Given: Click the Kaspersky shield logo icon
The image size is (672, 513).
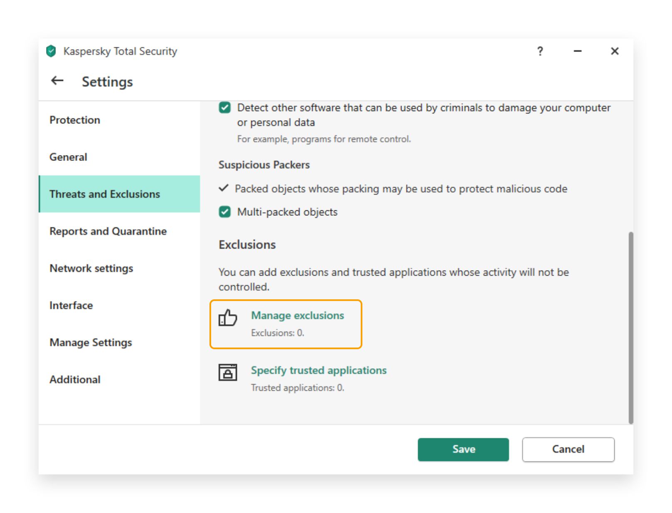Looking at the screenshot, I should (x=51, y=51).
